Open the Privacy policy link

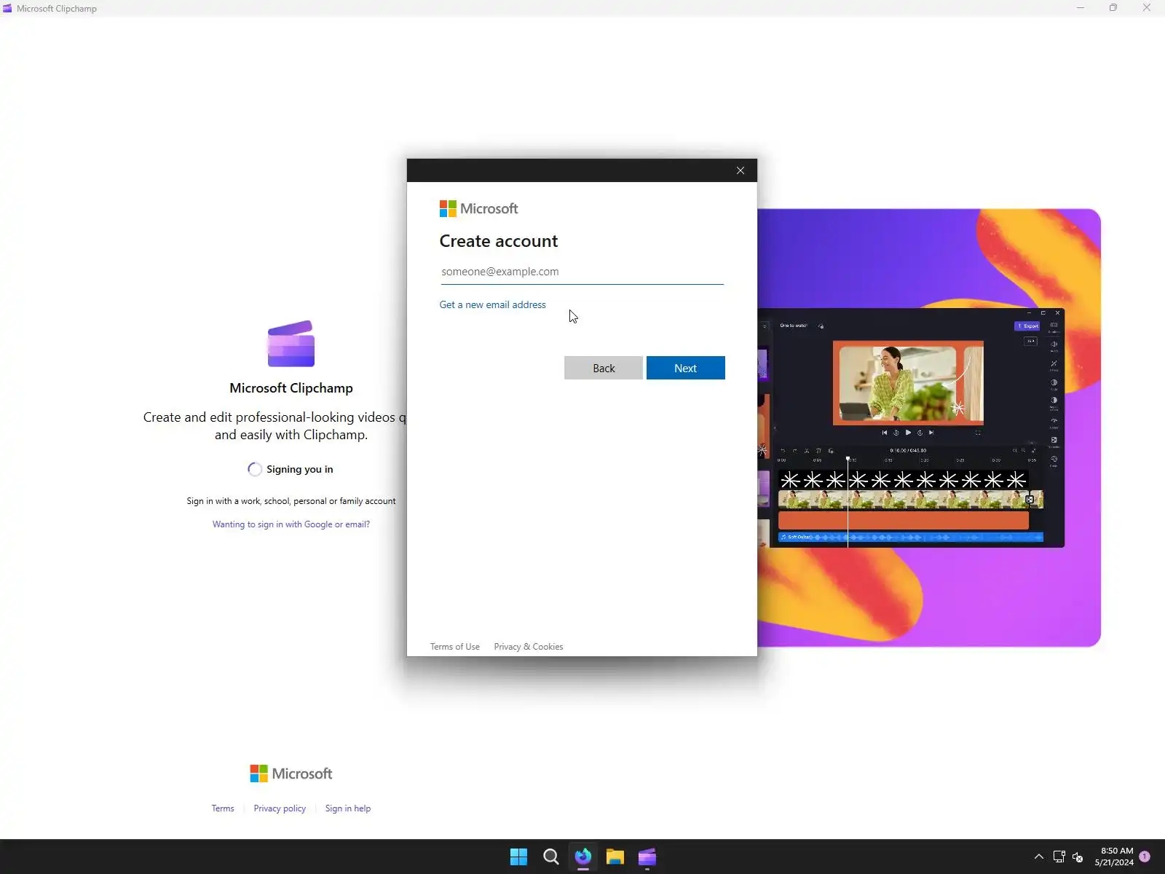pos(280,808)
